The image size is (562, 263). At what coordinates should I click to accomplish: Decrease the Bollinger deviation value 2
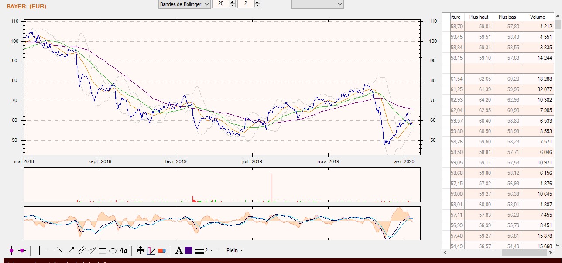257,6
